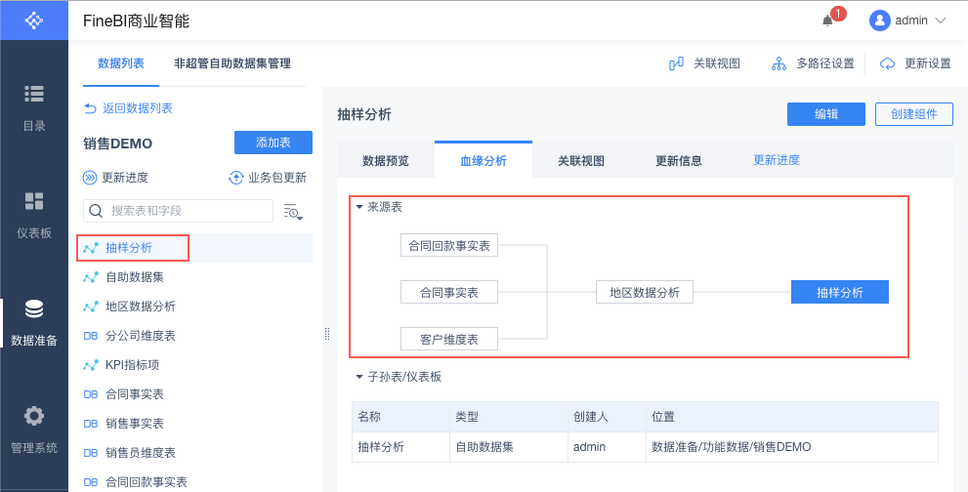Open 更新设置 cloud update settings

(x=915, y=63)
